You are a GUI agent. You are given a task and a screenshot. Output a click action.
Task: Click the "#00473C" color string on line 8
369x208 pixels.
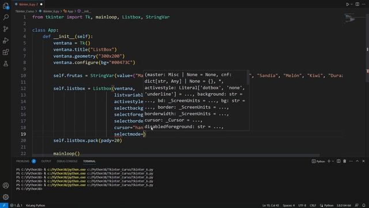pyautogui.click(x=121, y=62)
